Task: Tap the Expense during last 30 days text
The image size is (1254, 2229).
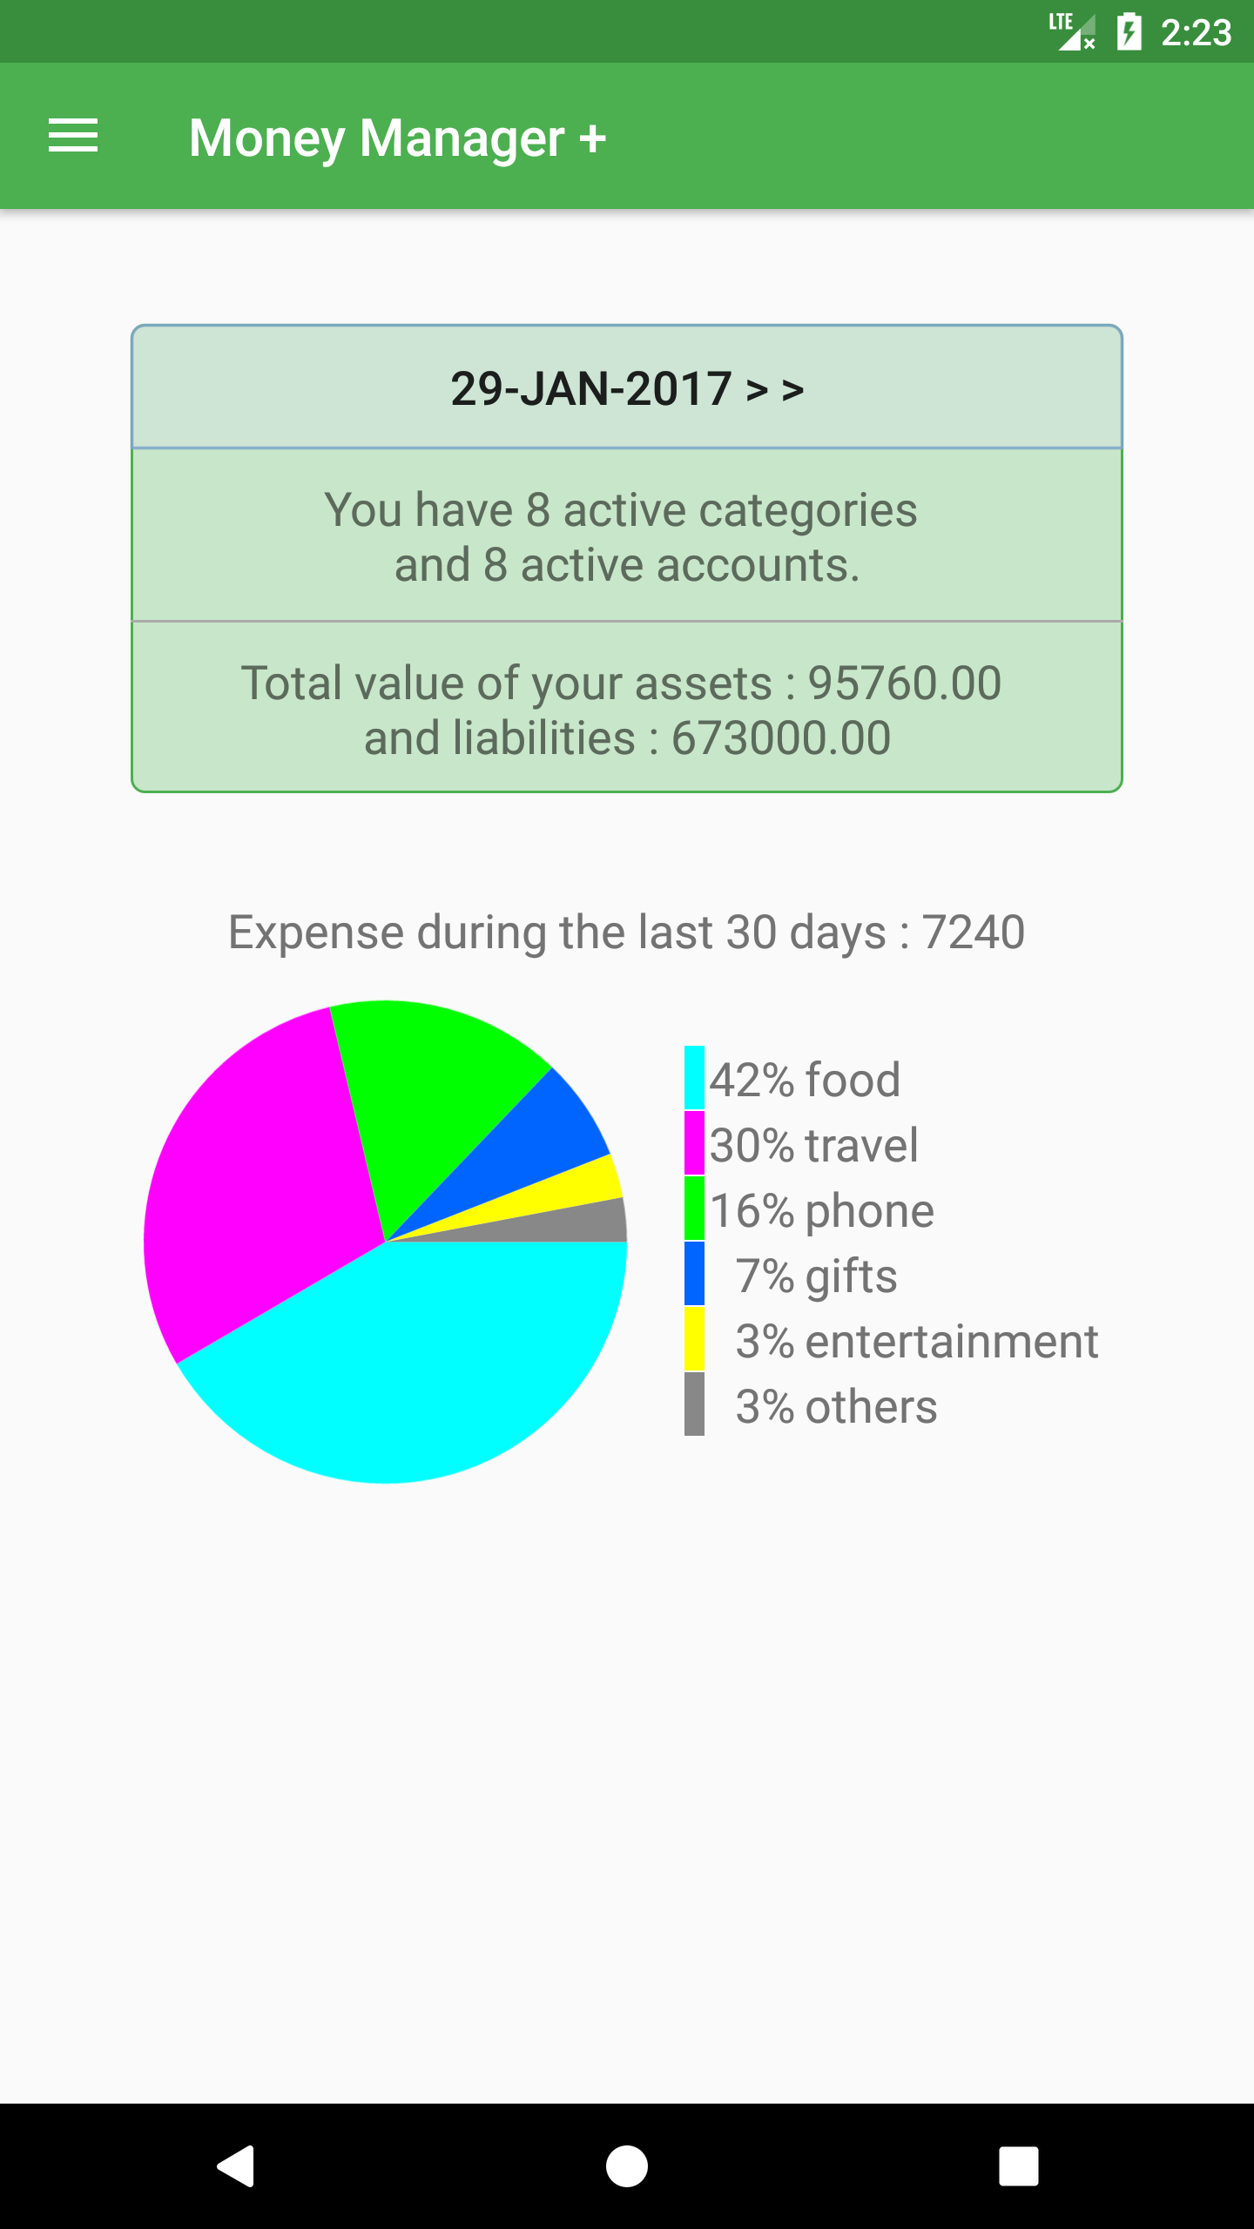Action: (x=626, y=933)
